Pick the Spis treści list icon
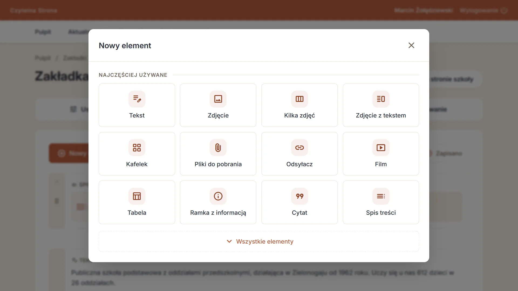This screenshot has width=518, height=291. (381, 196)
